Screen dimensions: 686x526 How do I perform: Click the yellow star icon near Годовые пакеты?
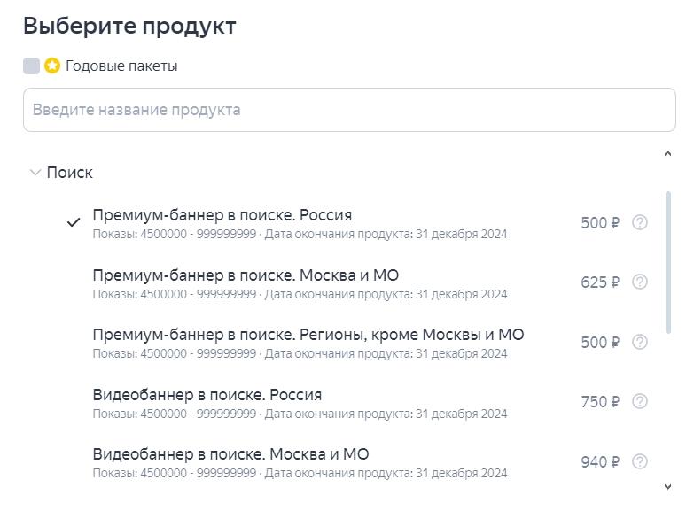tap(52, 66)
